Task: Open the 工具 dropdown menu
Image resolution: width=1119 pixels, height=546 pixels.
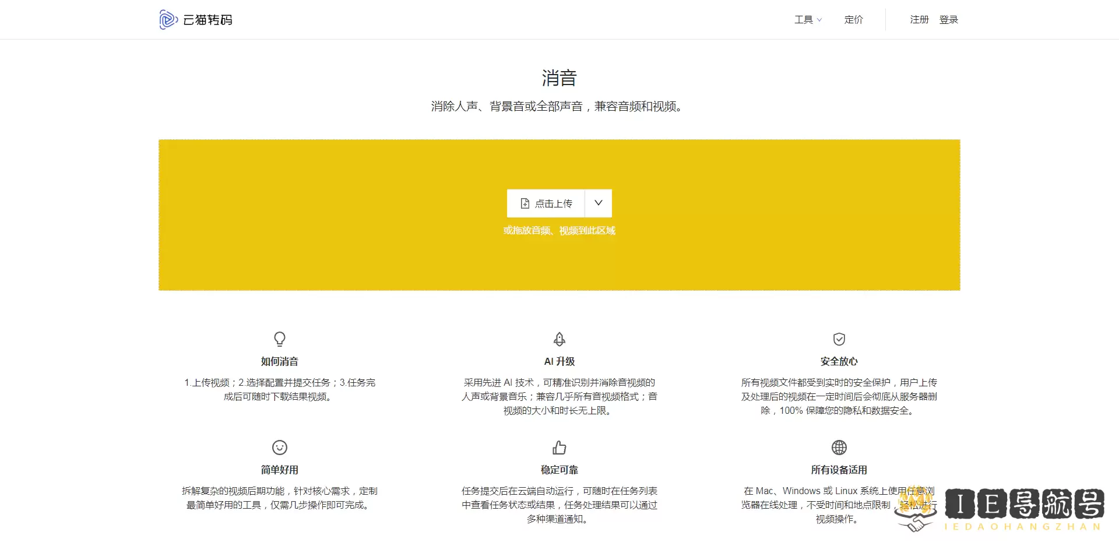Action: coord(807,20)
